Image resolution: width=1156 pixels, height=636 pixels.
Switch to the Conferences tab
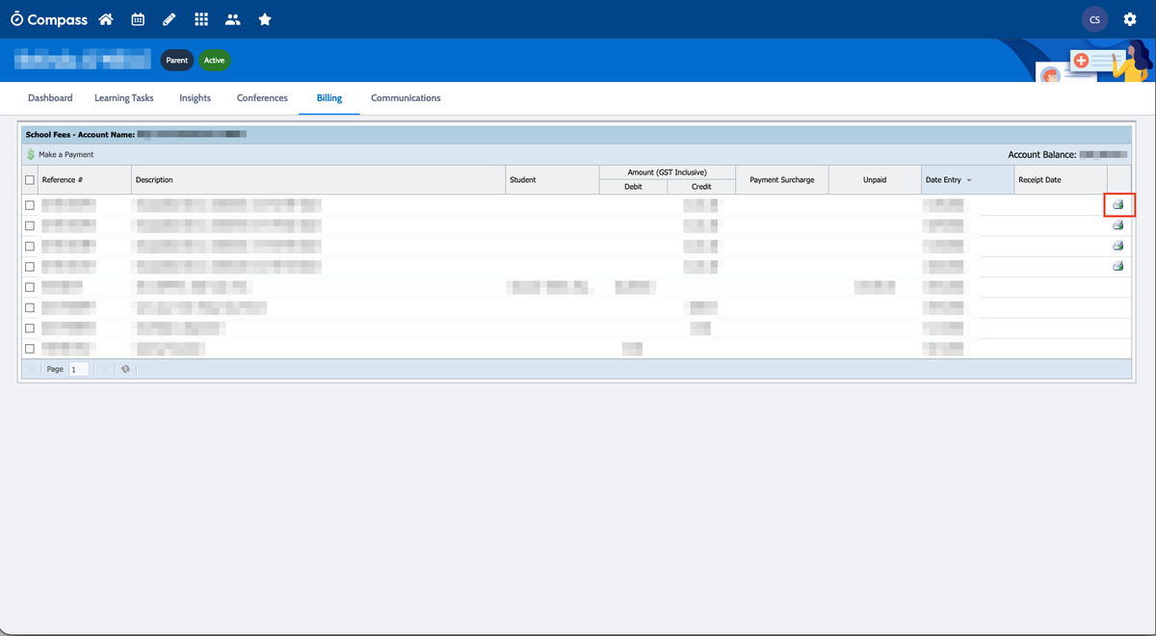[x=262, y=98]
